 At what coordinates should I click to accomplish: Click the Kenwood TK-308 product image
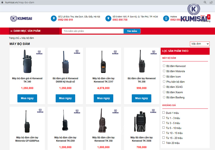coord(142,61)
